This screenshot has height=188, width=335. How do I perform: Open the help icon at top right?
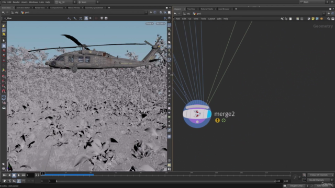coord(332,2)
